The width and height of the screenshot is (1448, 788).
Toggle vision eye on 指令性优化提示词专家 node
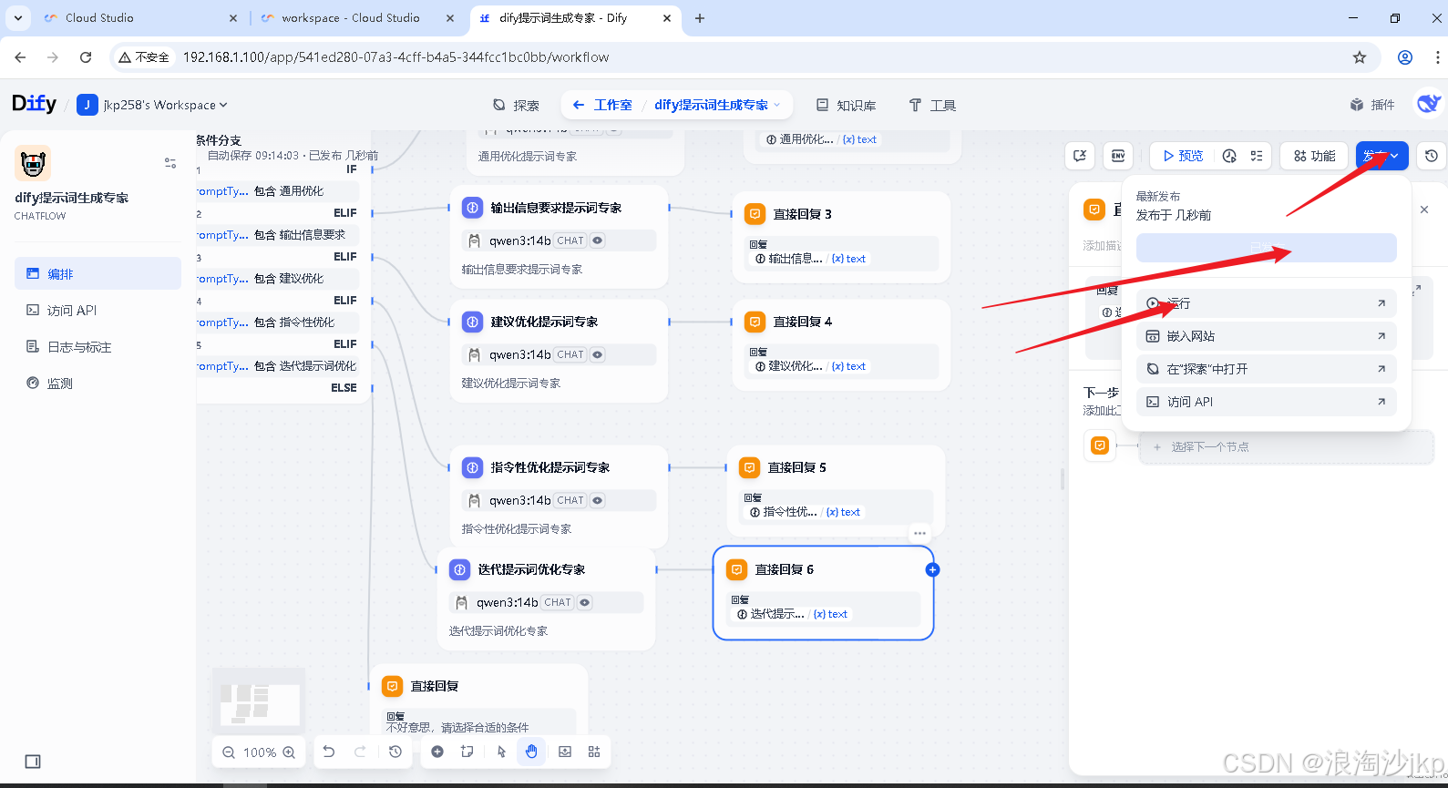(x=598, y=500)
